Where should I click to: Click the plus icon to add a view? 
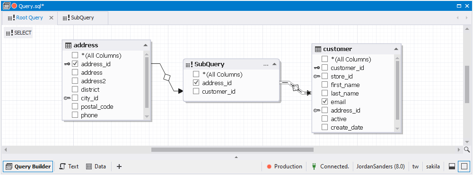pyautogui.click(x=119, y=166)
